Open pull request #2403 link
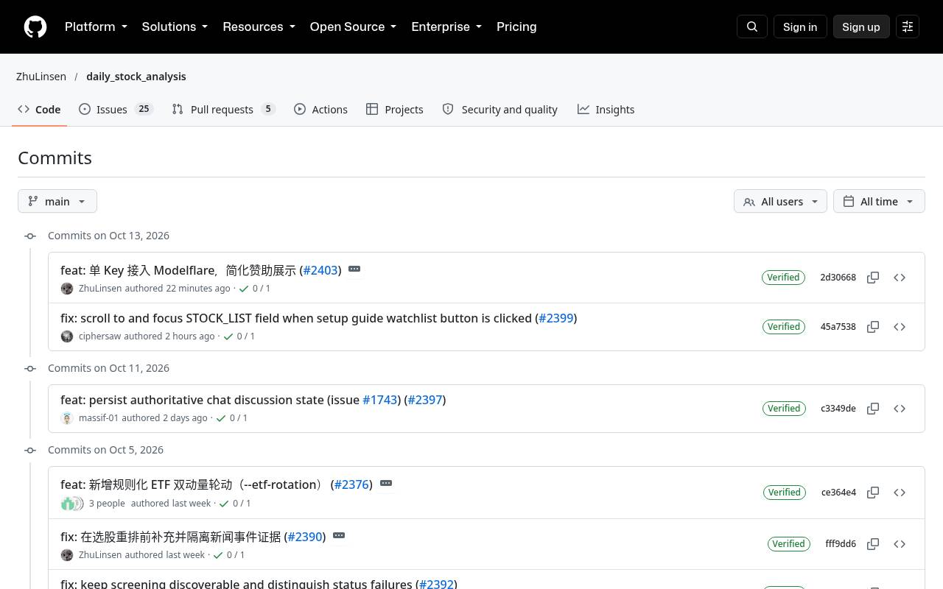943x589 pixels. pos(320,270)
